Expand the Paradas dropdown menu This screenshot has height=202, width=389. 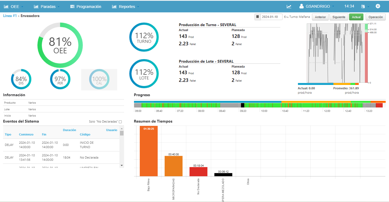click(47, 7)
